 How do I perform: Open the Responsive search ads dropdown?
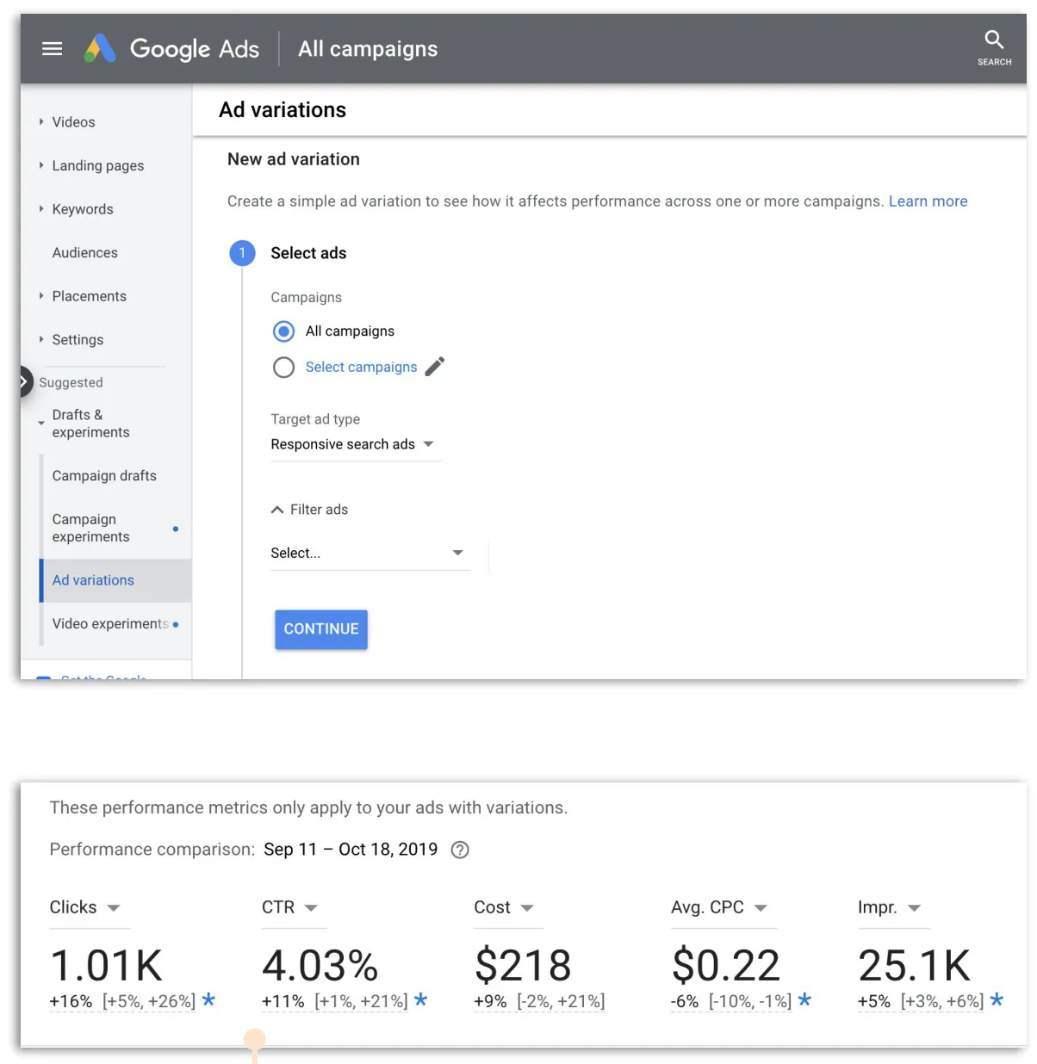(355, 444)
